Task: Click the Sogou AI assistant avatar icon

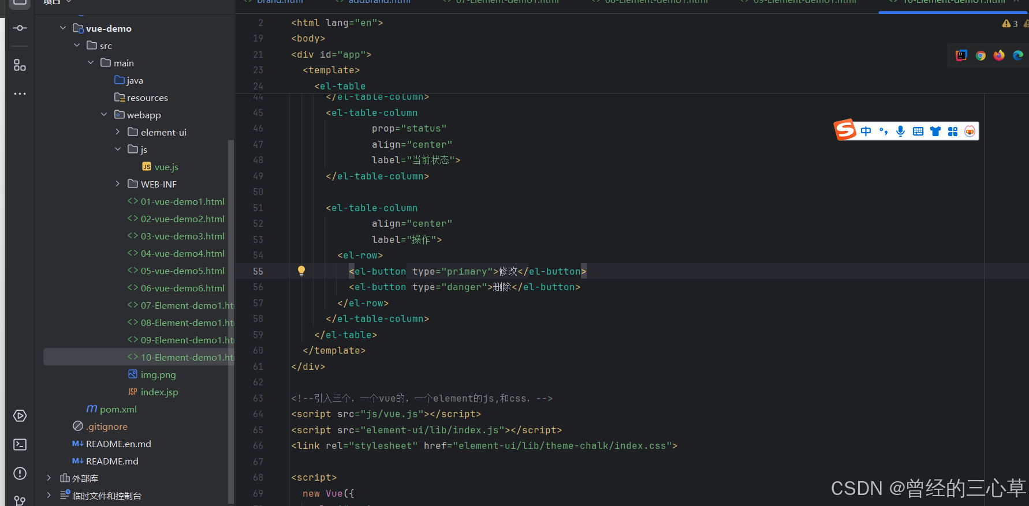Action: pos(970,131)
